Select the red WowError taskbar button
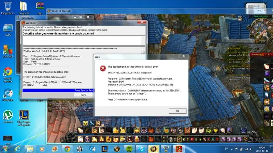 [178, 149]
